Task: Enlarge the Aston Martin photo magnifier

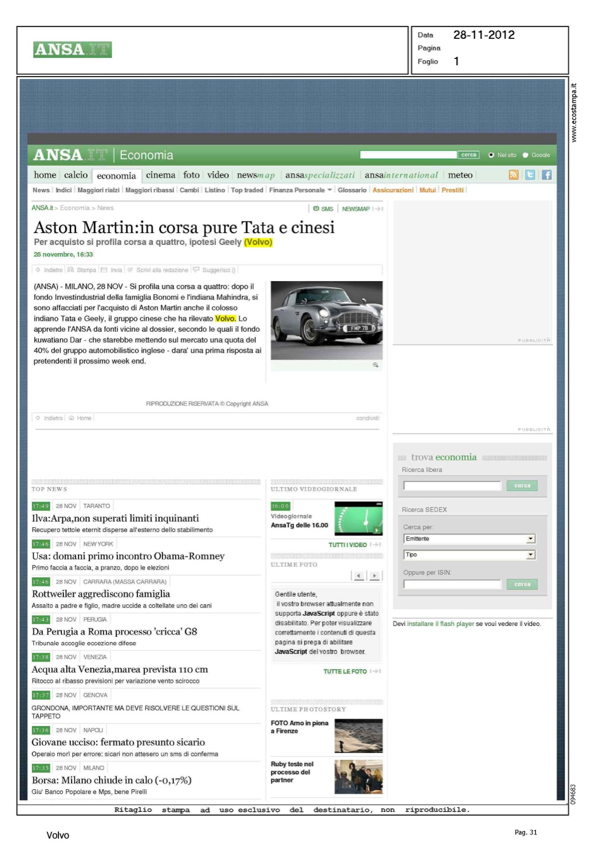Action: click(376, 365)
